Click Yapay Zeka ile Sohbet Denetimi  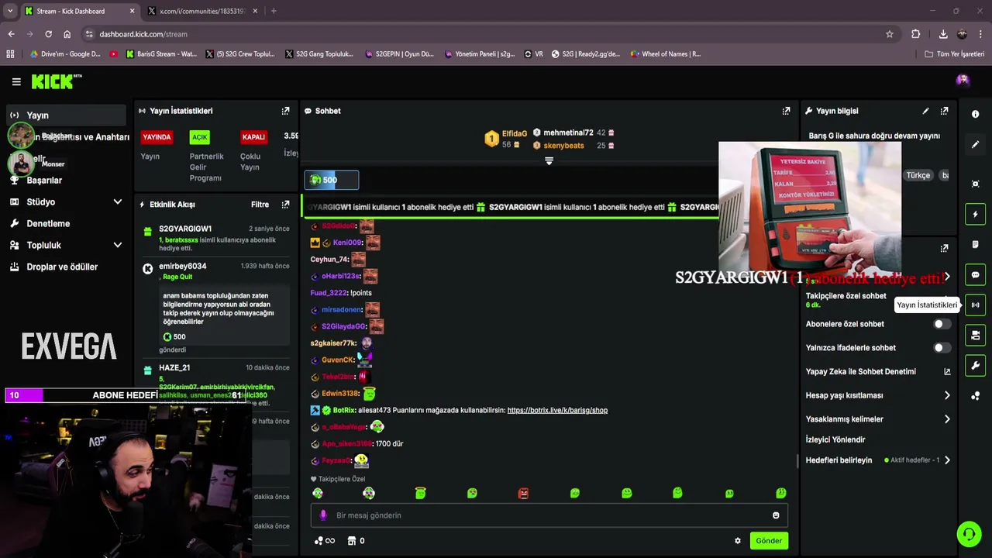[x=860, y=371]
